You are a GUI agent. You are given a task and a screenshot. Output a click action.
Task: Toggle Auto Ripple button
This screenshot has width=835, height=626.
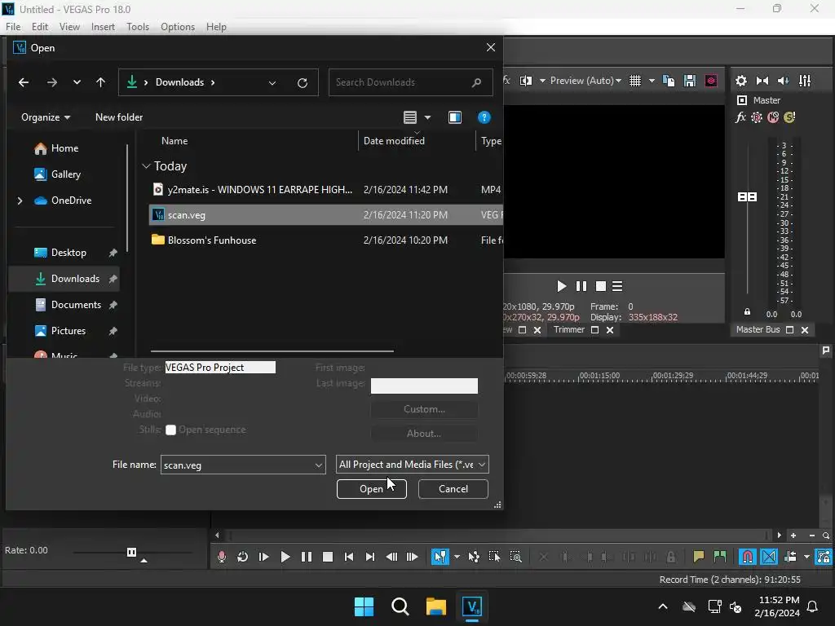coord(790,557)
